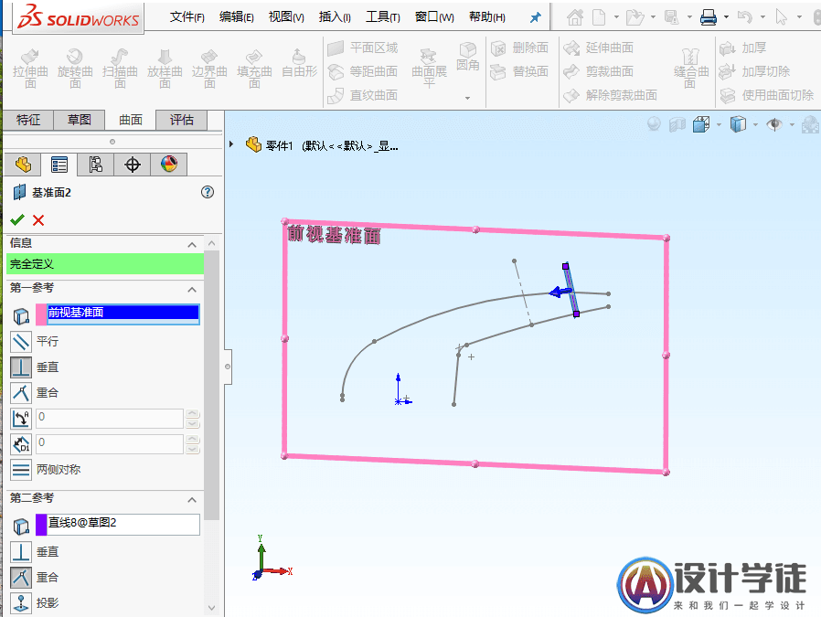Open the 窗口(W) menu
This screenshot has width=821, height=617.
(x=434, y=17)
